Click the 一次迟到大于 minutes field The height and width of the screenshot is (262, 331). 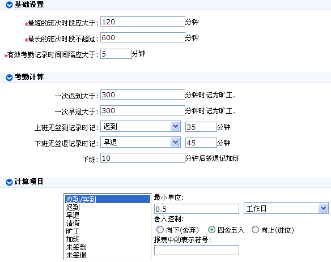point(143,95)
